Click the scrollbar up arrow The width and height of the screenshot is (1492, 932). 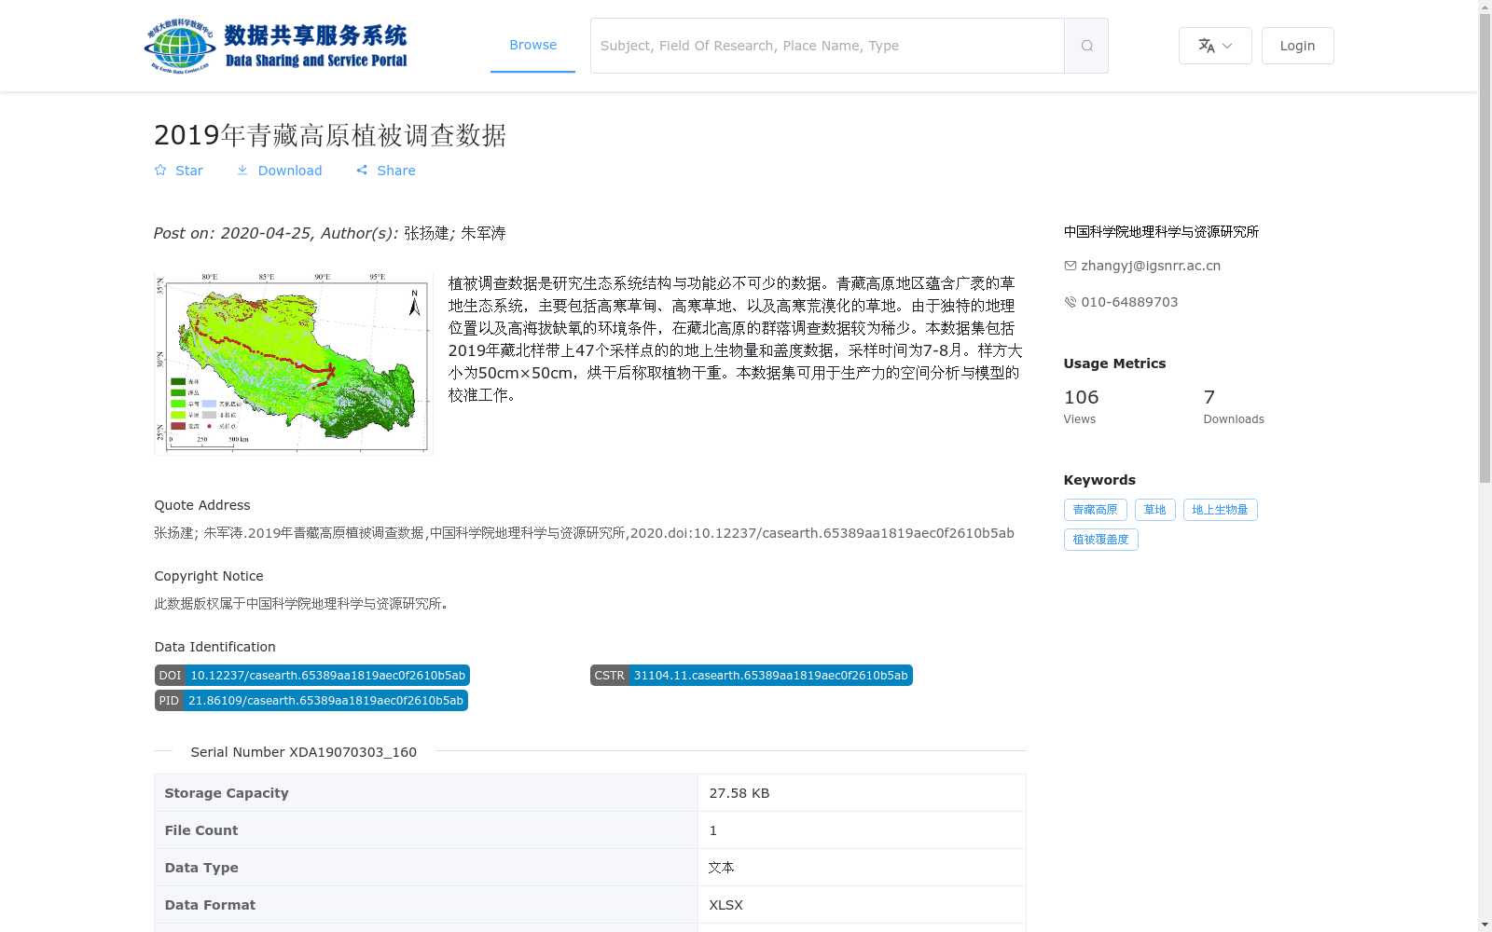pyautogui.click(x=1485, y=7)
